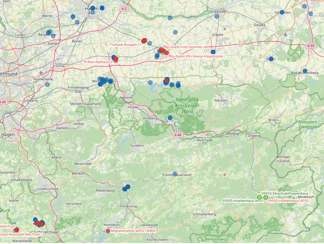Click the A 33 highway shield

[x=311, y=46]
